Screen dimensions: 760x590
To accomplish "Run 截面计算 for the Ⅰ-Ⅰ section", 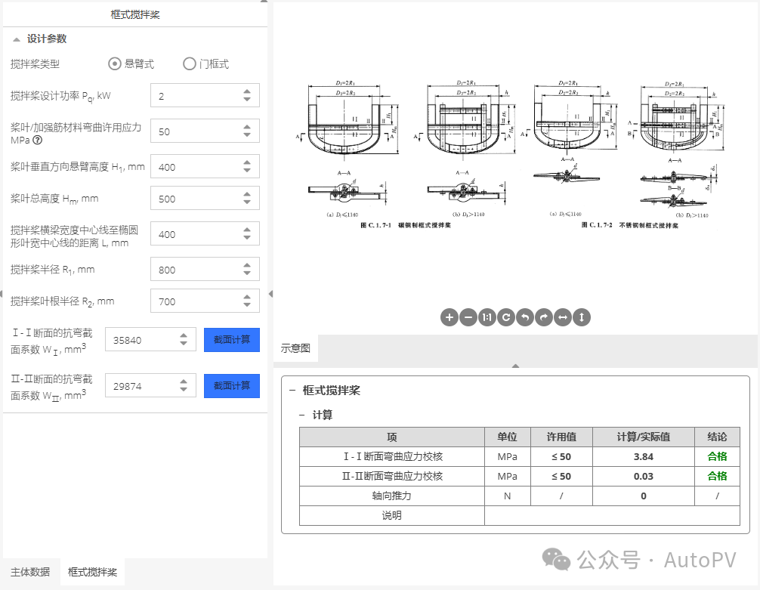I will (231, 339).
